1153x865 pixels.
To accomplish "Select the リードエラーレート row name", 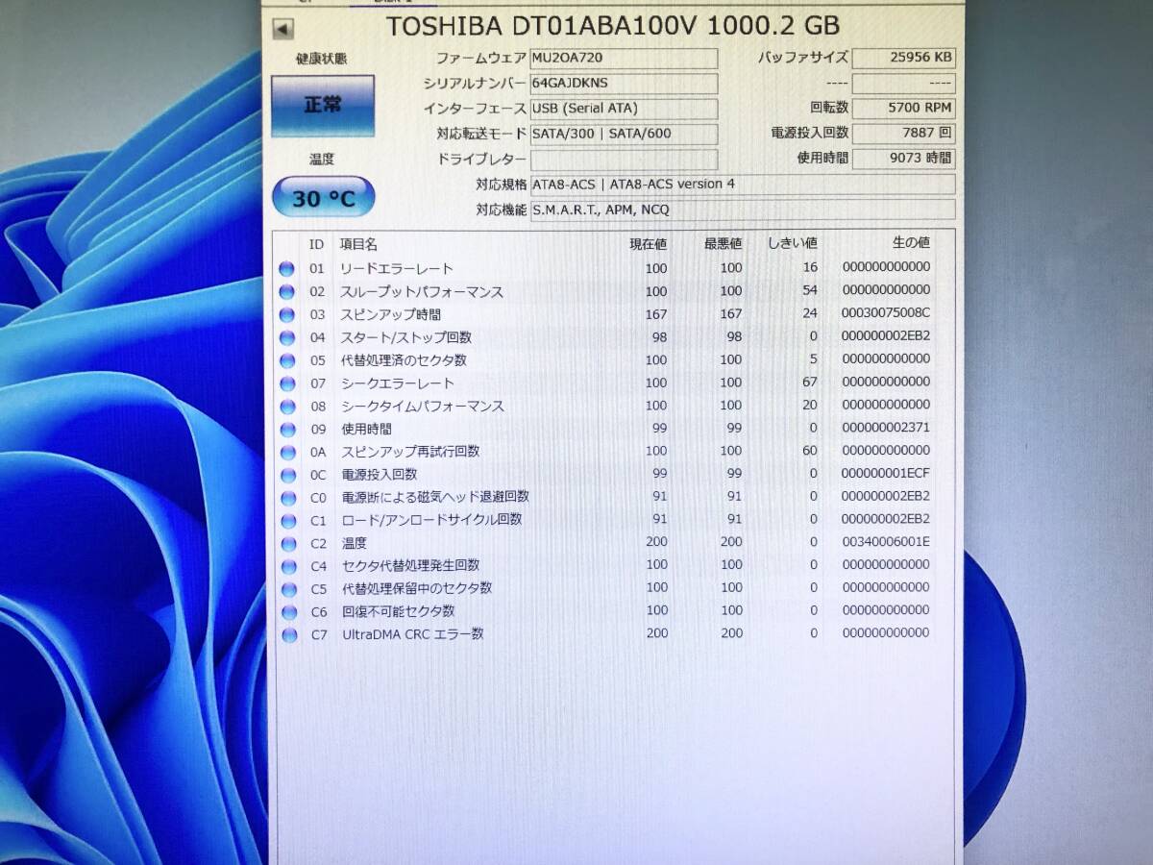I will (x=397, y=268).
